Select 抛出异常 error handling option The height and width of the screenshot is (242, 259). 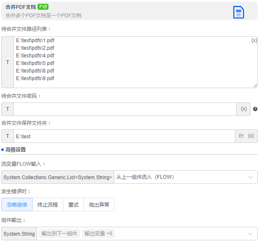tap(99, 205)
